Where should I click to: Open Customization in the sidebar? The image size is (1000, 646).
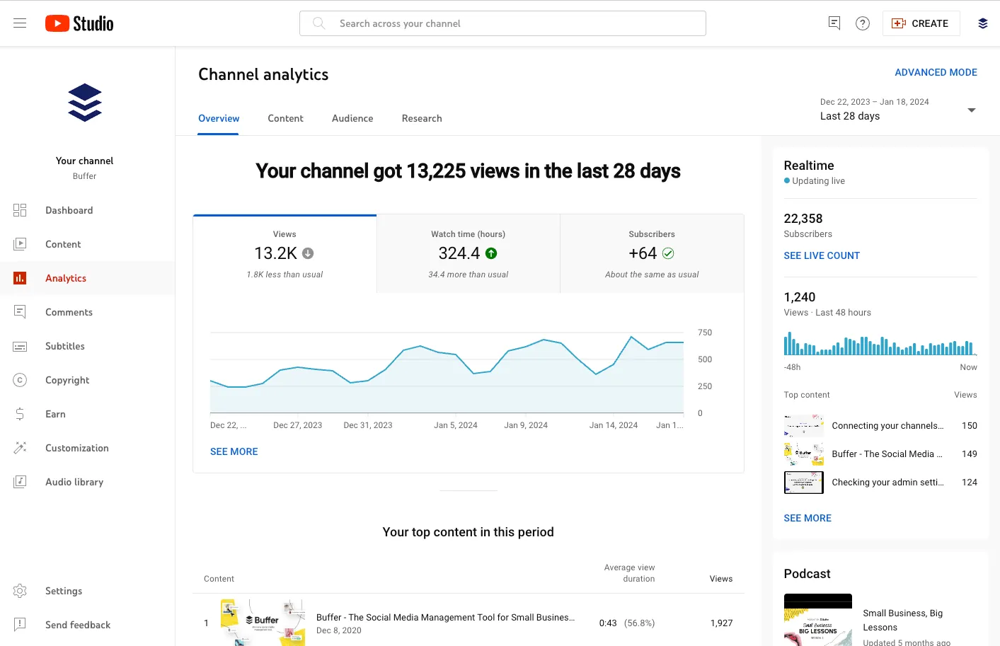click(x=87, y=448)
